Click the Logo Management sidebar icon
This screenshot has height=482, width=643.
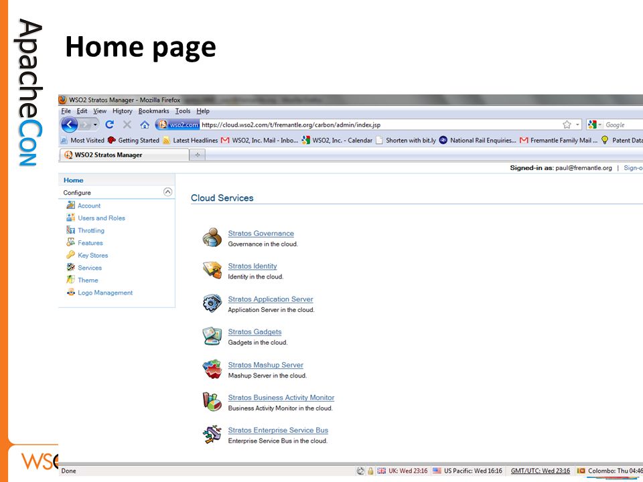[70, 292]
